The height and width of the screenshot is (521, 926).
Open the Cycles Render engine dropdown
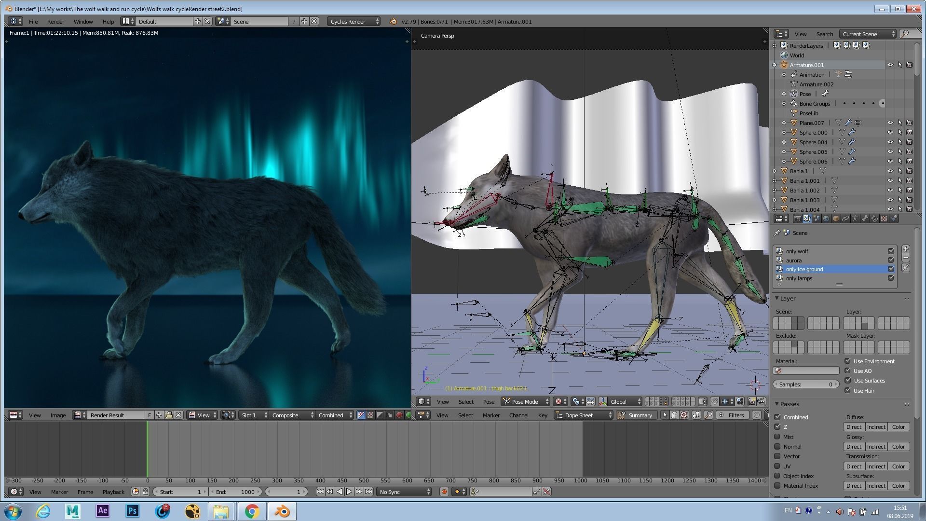pyautogui.click(x=354, y=21)
